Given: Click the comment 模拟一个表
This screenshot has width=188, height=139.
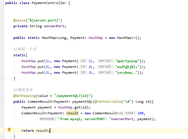Looking at the screenshot, I should [25, 49].
